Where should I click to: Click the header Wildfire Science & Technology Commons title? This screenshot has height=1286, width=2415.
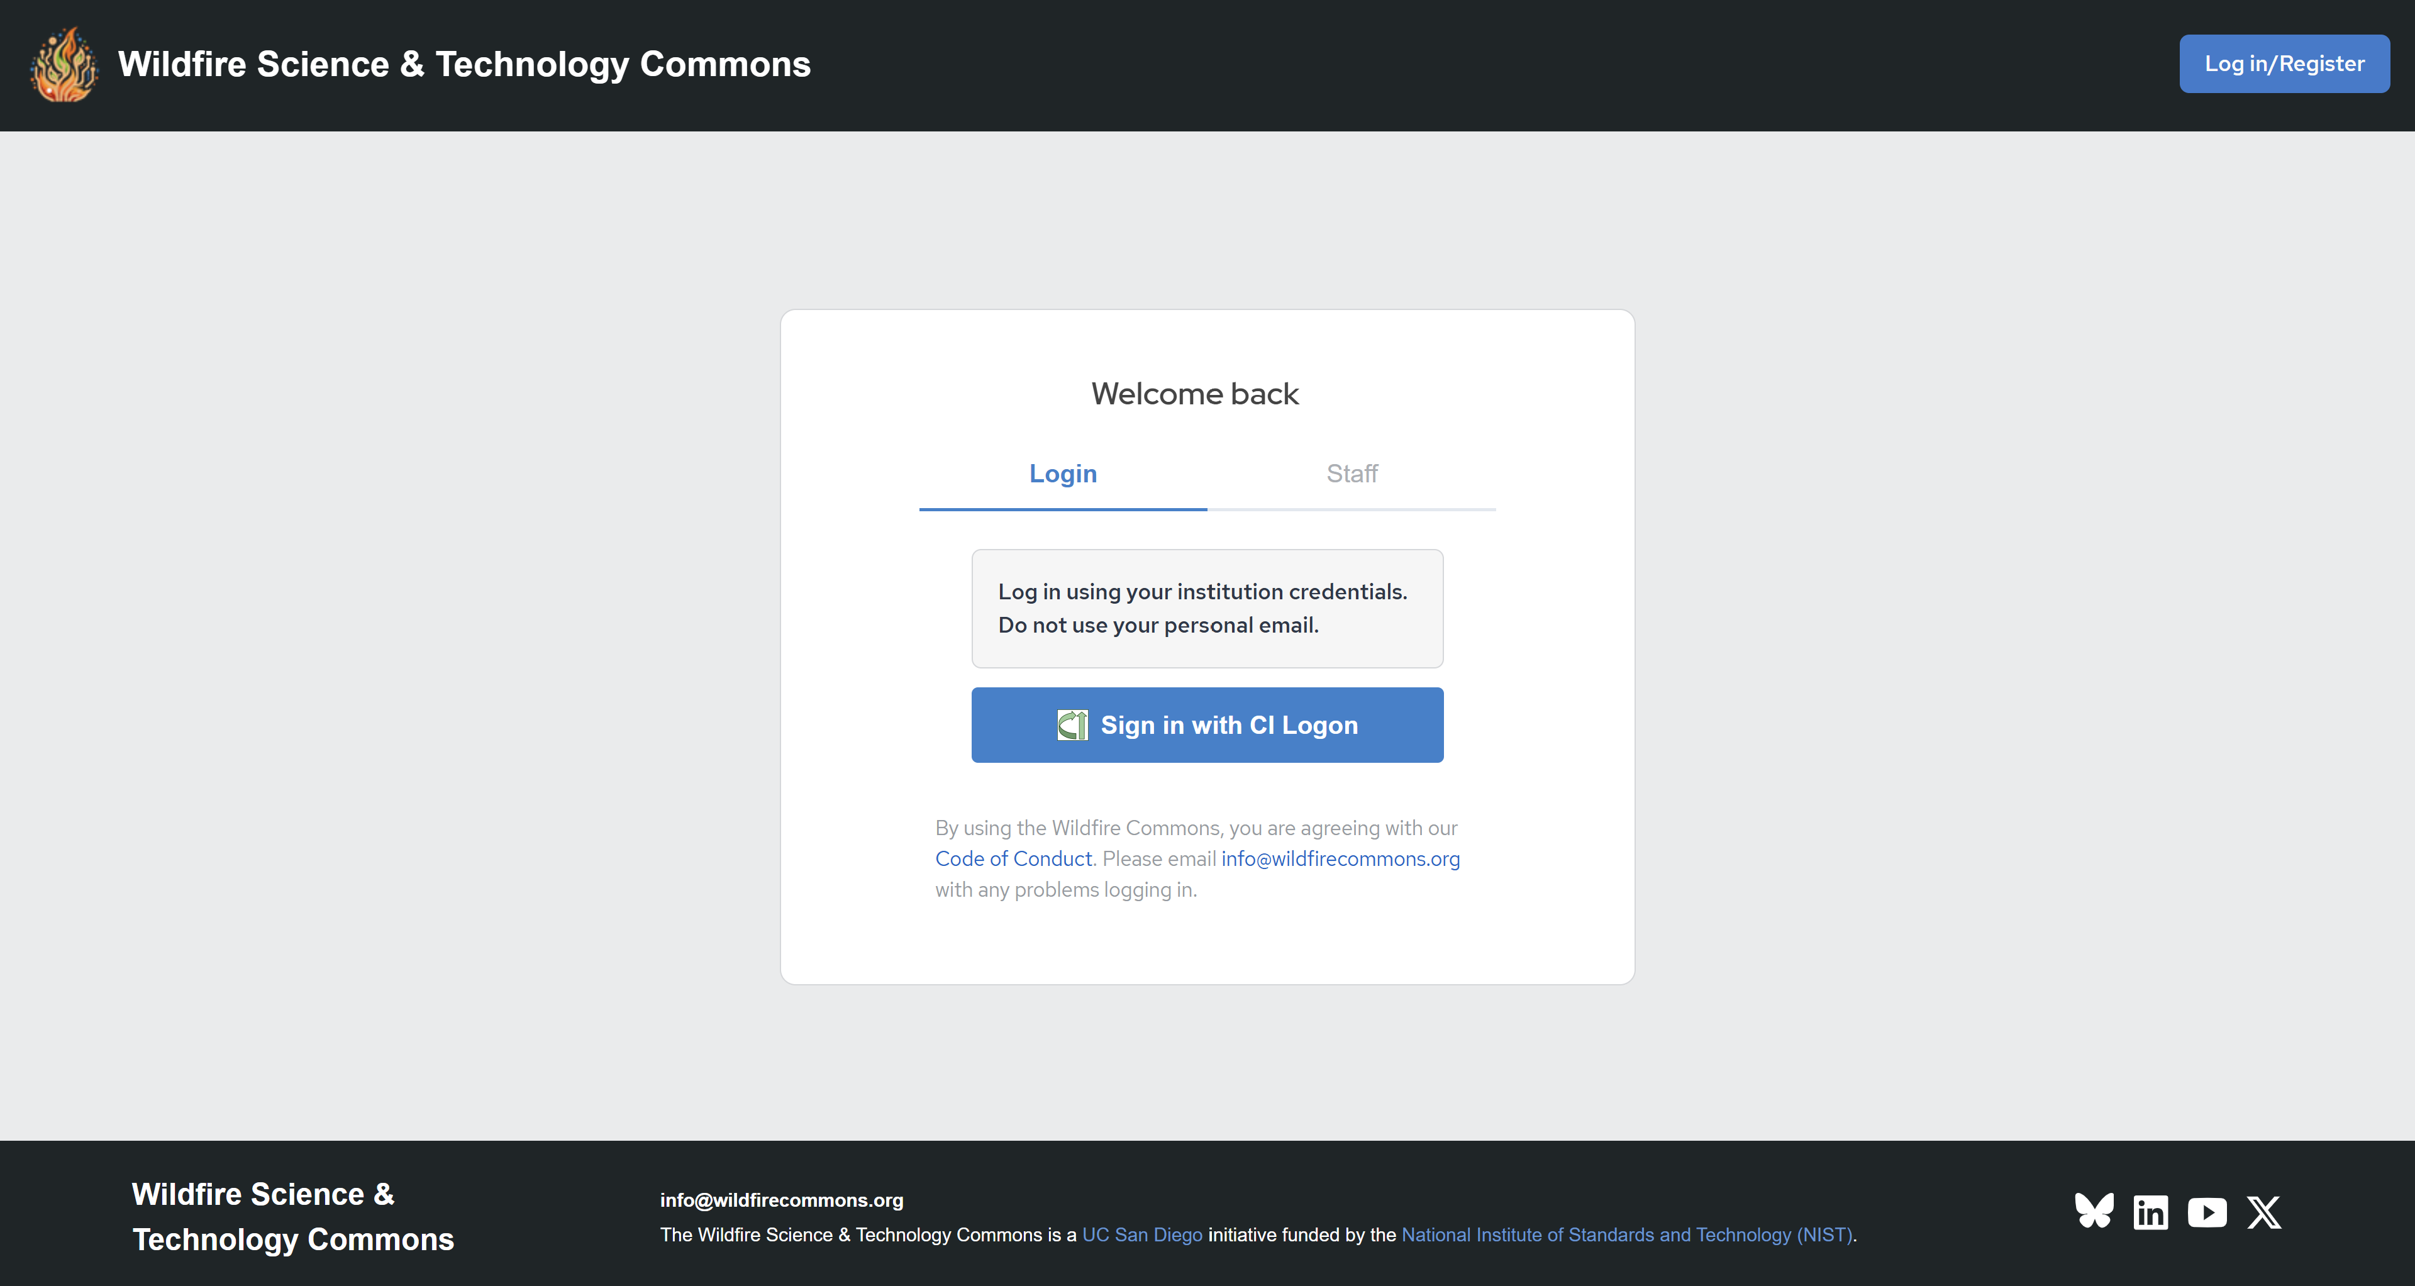coord(463,64)
